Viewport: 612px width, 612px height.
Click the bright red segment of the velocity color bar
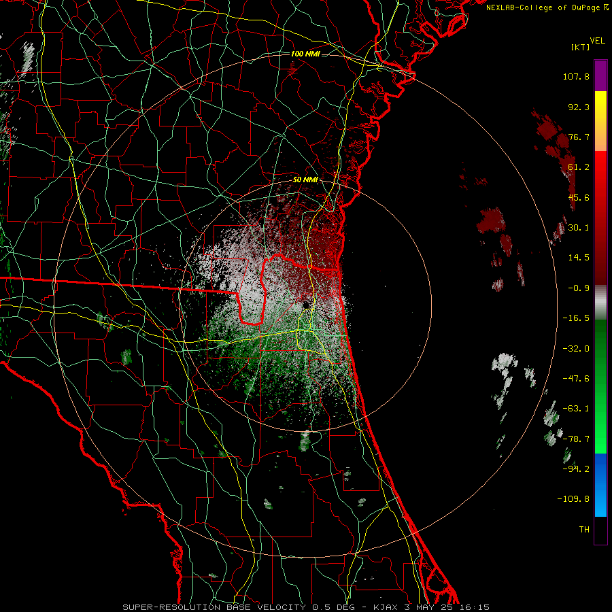600,182
